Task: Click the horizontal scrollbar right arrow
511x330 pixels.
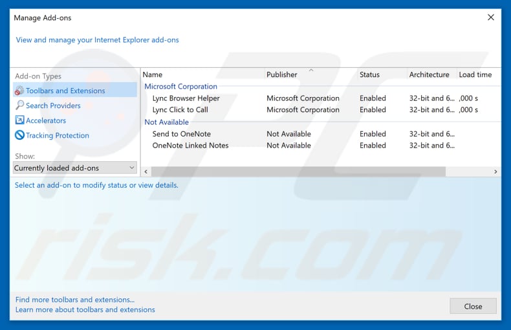Action: click(495, 171)
